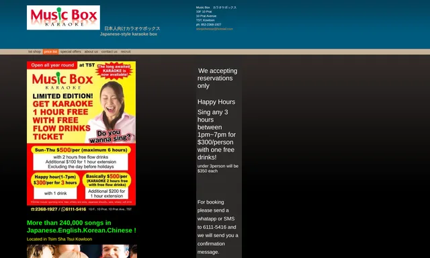Open the yellow karaoke promotion flyer image

point(81,136)
